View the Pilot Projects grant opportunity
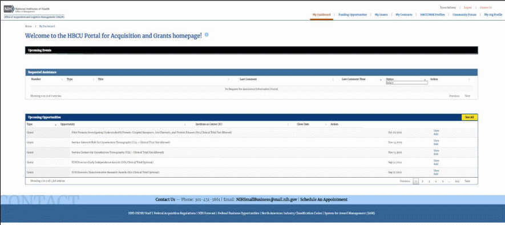This screenshot has width=505, height=225. [436, 131]
